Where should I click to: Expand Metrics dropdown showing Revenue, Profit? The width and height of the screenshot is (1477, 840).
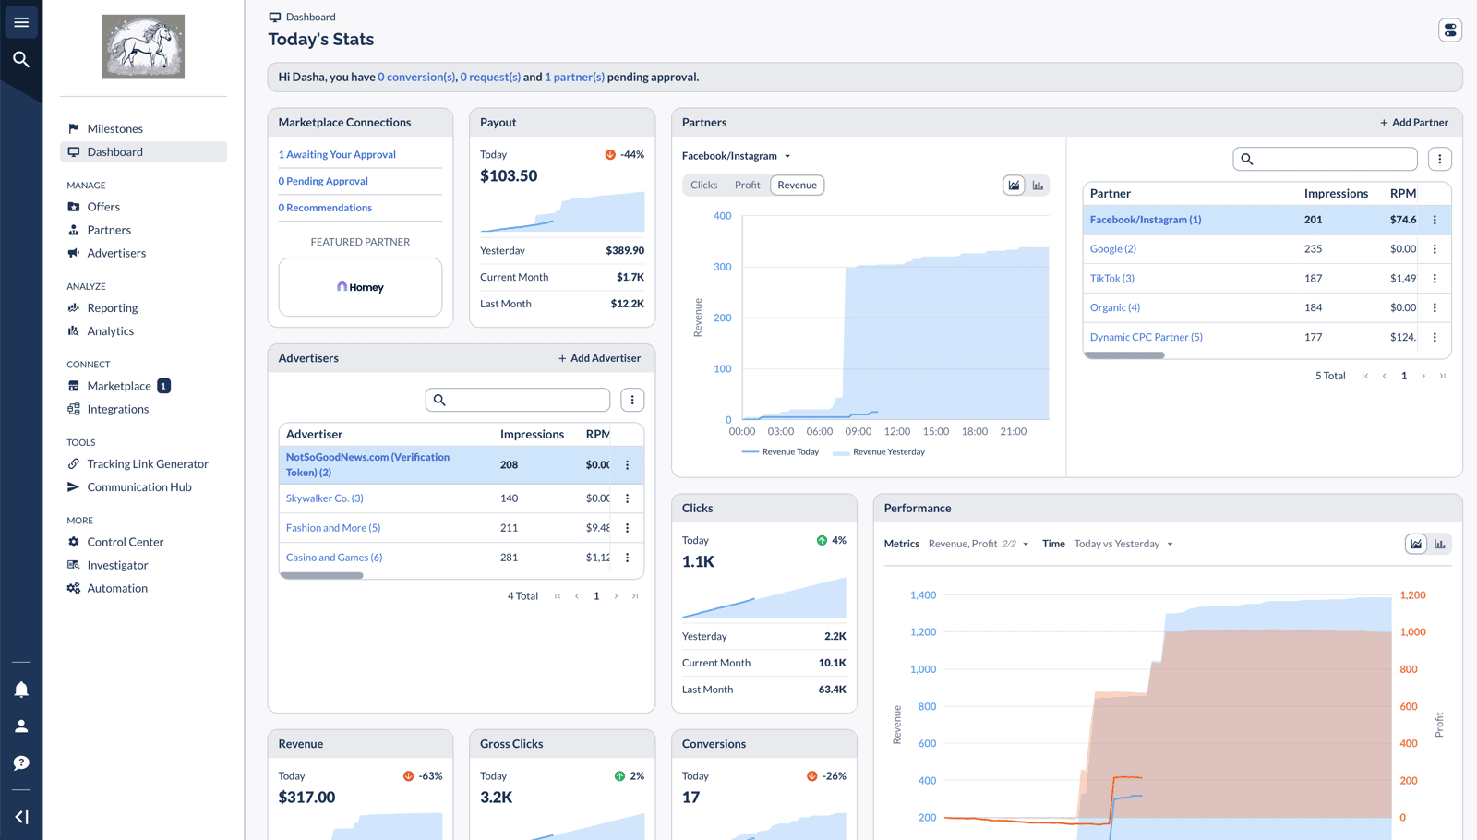pyautogui.click(x=979, y=544)
